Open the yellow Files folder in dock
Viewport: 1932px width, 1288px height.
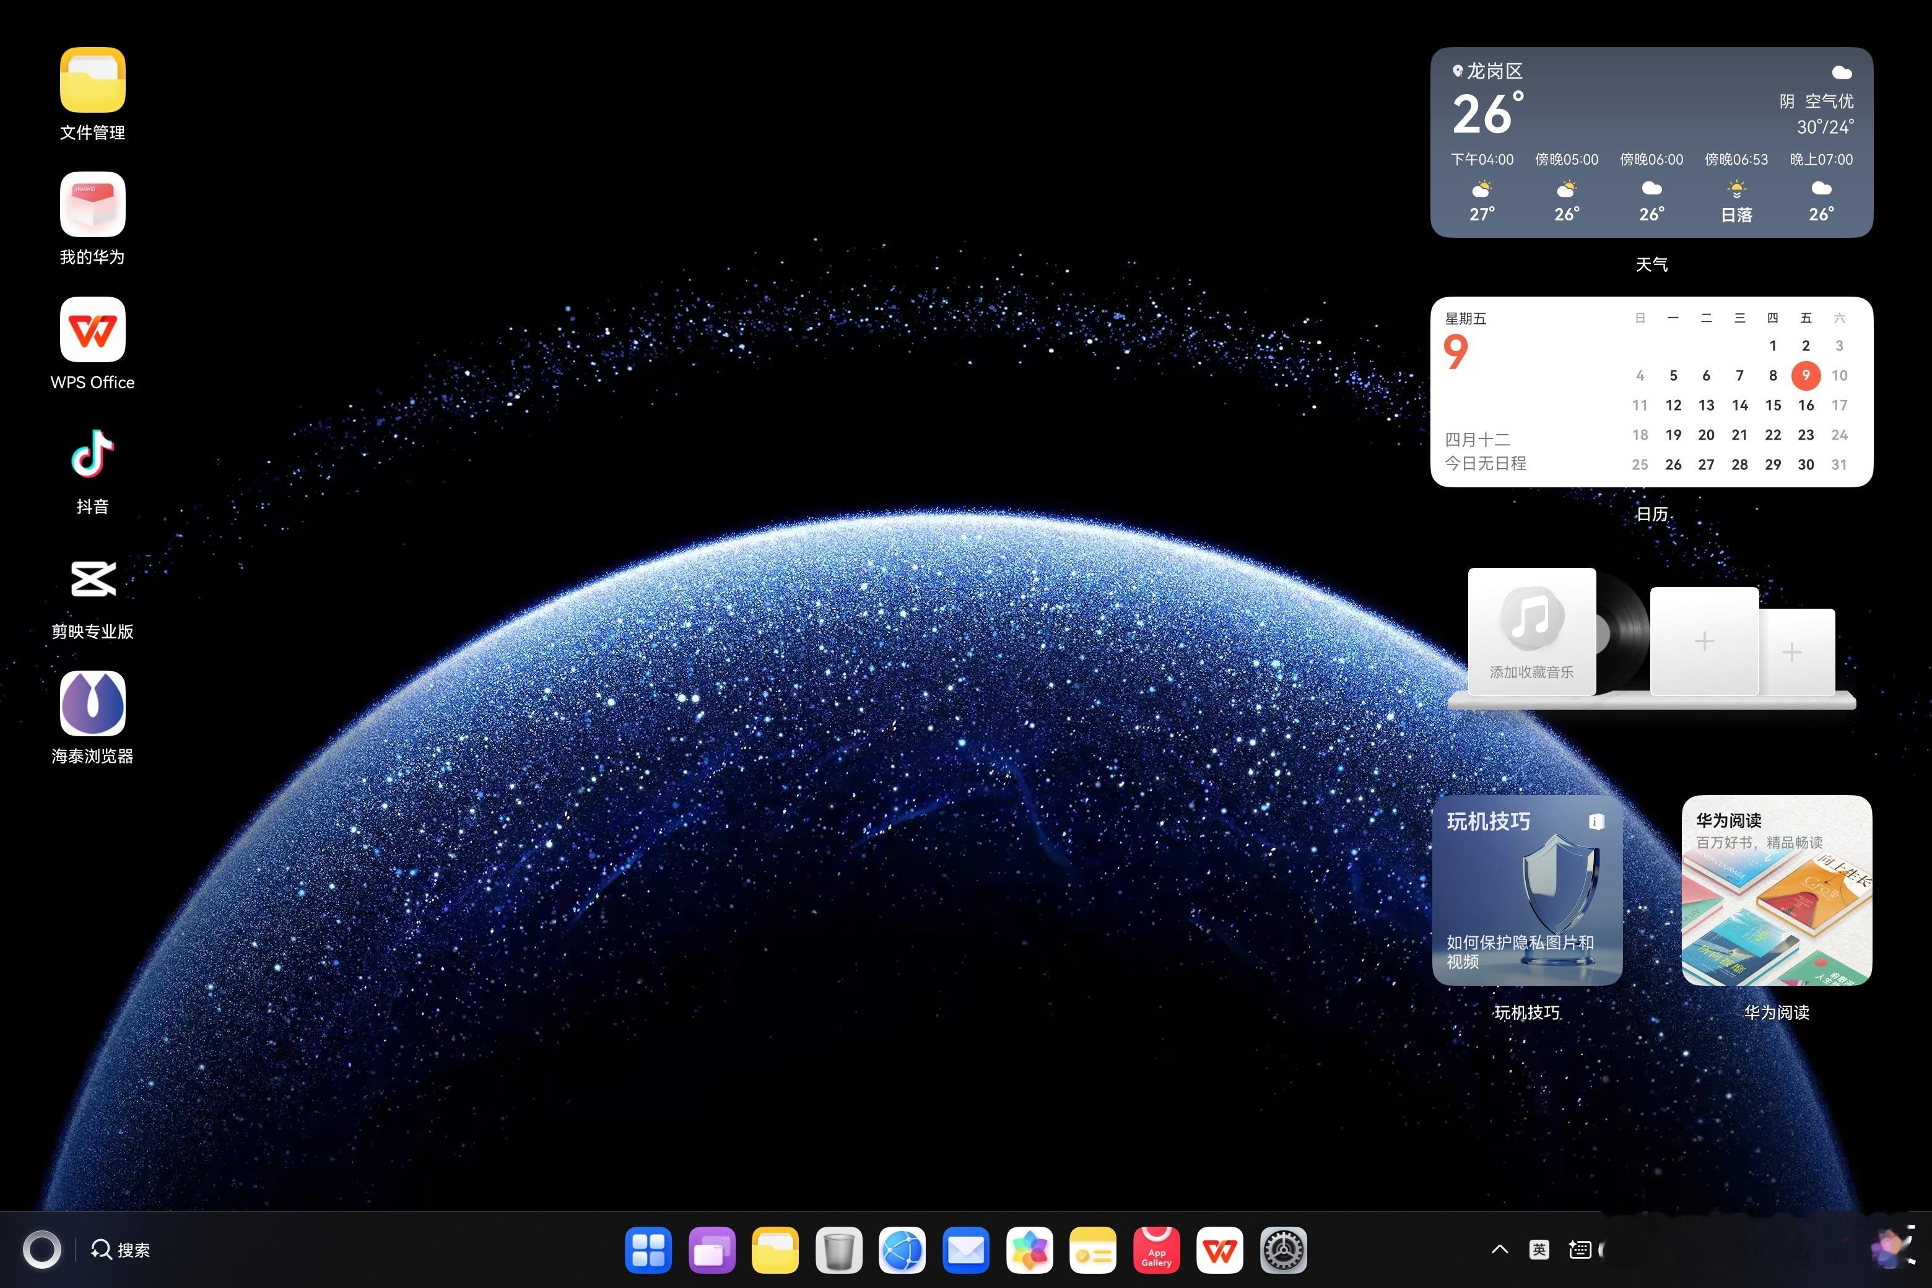click(775, 1250)
